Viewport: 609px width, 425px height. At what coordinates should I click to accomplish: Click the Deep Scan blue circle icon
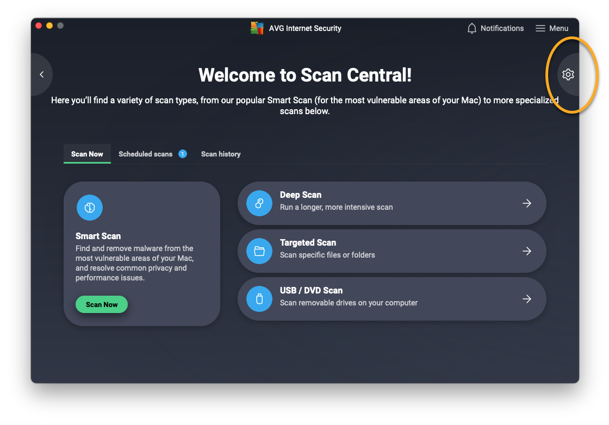point(259,203)
